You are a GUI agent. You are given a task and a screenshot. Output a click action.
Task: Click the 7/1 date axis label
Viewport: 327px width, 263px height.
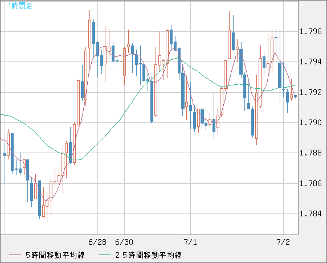tap(190, 242)
